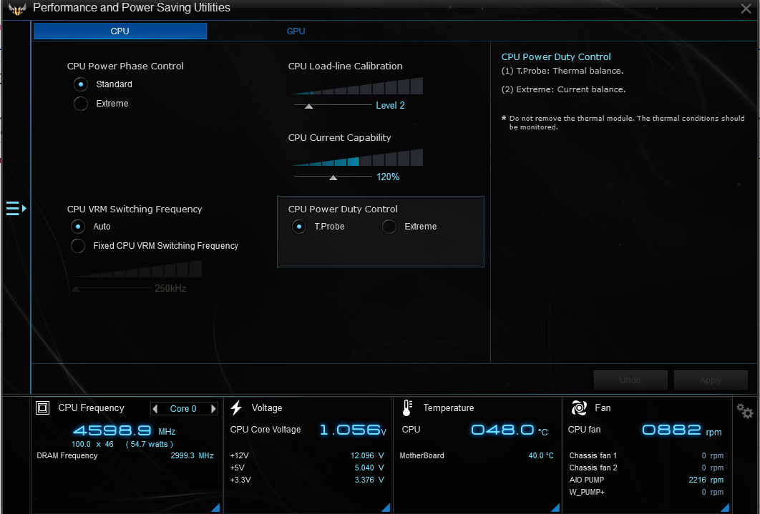
Task: Close the Performance and Power Saving window
Action: [746, 9]
